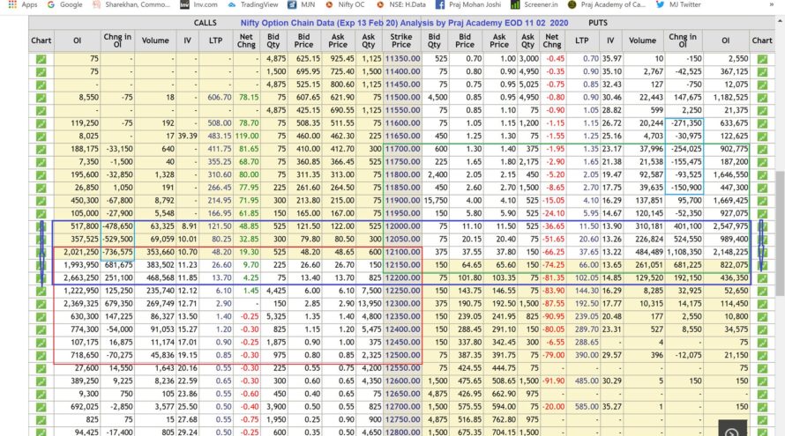Open strike price link 12200.00
This screenshot has width=785, height=436.
(x=402, y=278)
